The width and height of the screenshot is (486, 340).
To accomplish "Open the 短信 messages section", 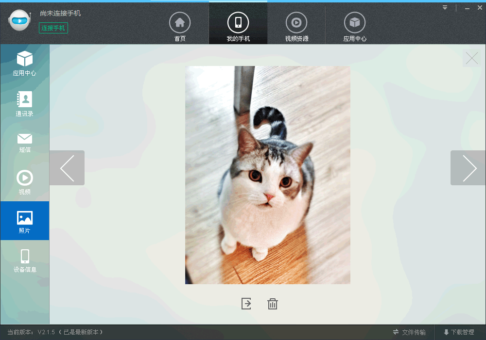I will (x=25, y=143).
